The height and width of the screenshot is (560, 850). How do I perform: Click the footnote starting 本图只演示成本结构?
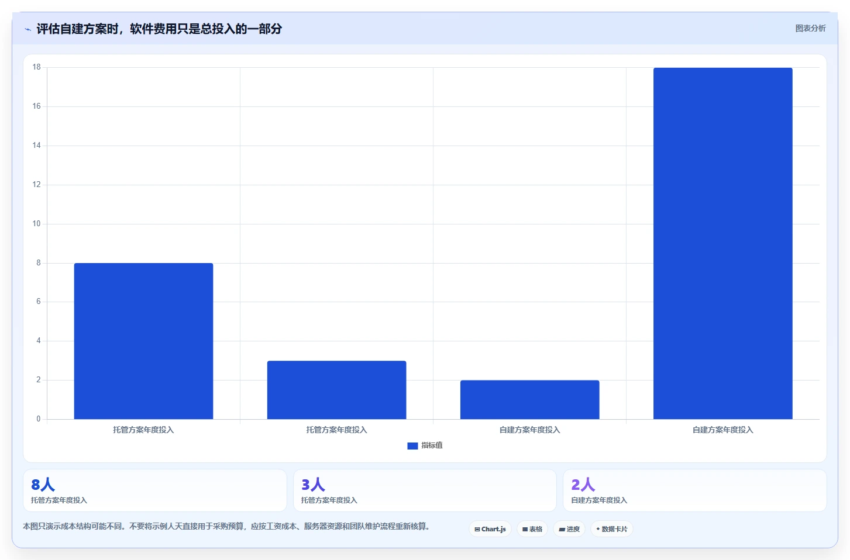click(x=228, y=526)
